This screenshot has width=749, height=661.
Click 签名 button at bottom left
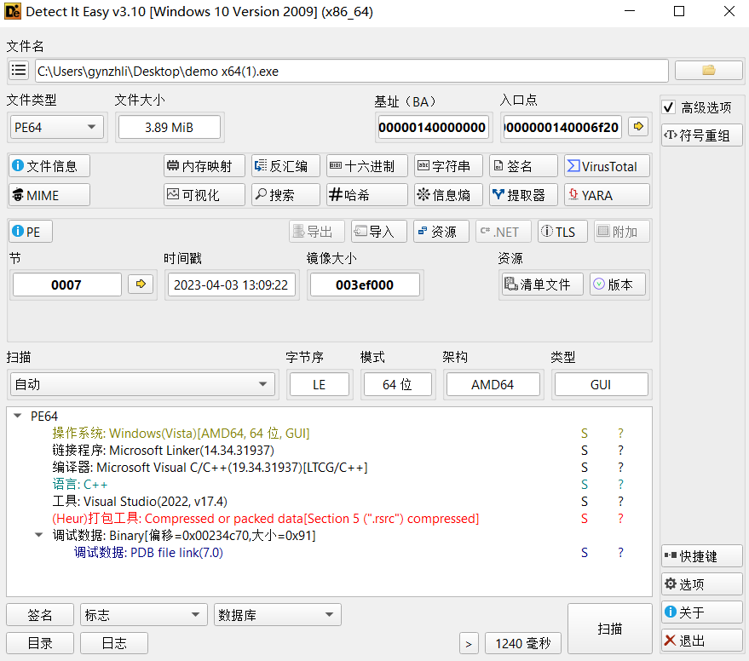(x=40, y=615)
